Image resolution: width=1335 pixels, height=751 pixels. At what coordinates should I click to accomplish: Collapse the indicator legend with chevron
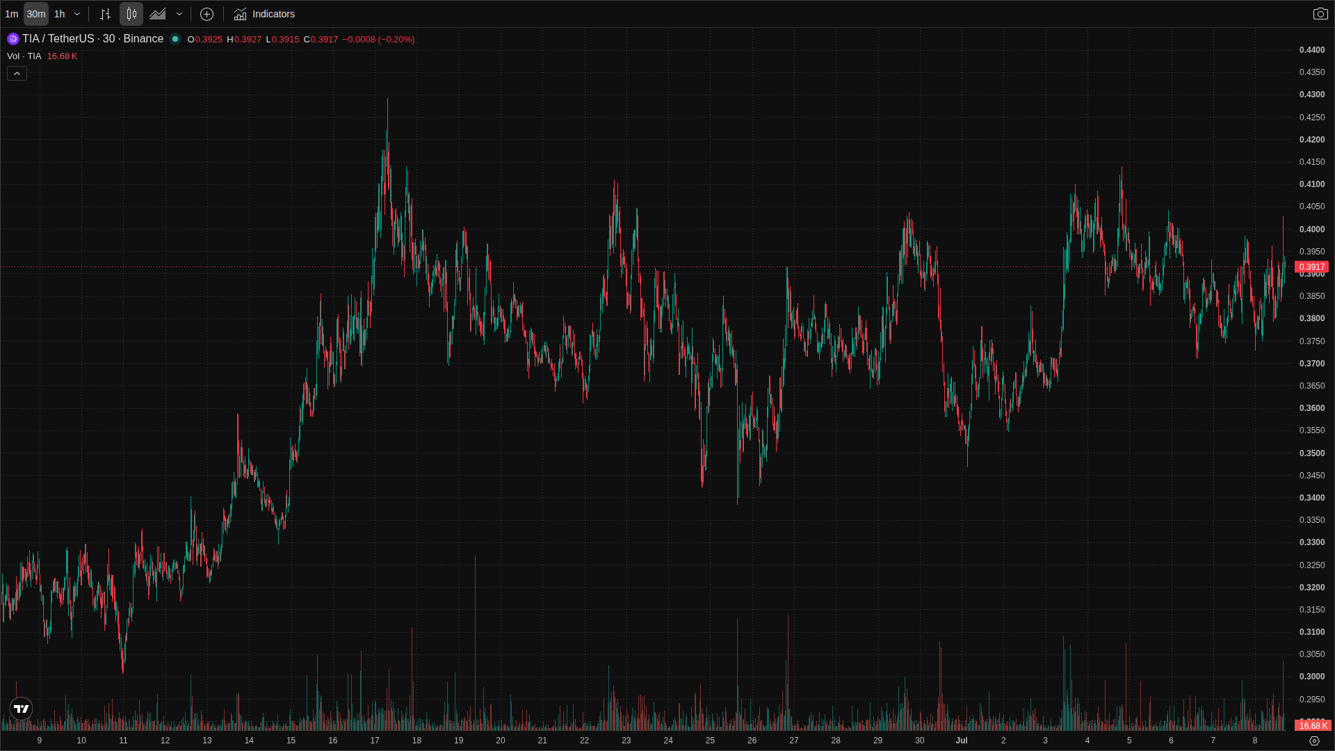click(17, 73)
